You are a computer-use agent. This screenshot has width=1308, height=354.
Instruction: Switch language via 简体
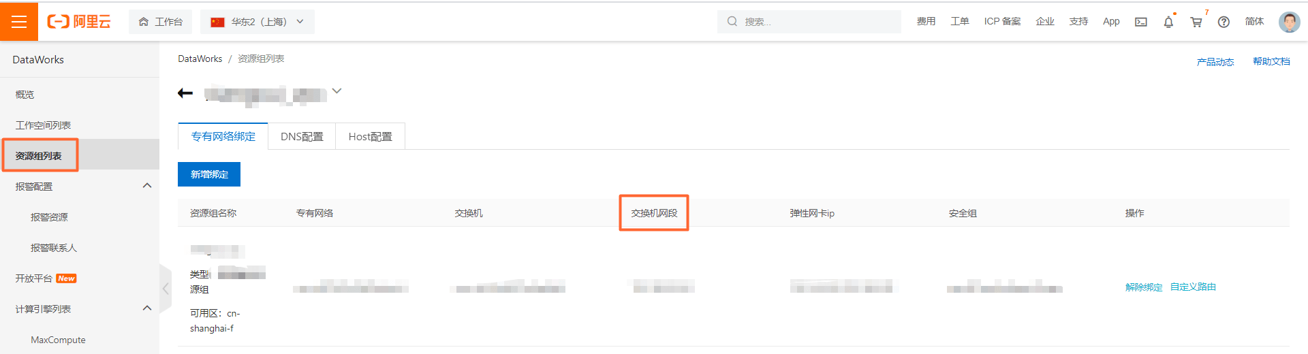click(x=1254, y=22)
